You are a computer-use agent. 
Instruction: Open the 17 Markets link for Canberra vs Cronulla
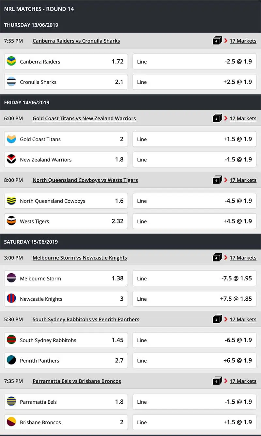243,41
